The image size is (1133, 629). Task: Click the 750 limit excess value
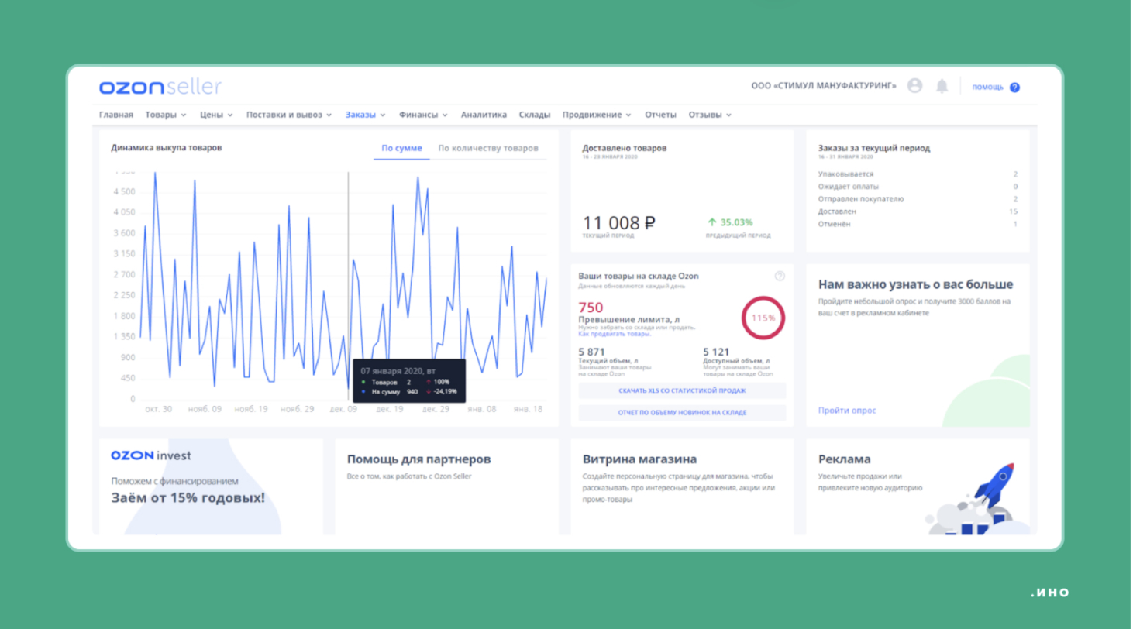tap(591, 308)
